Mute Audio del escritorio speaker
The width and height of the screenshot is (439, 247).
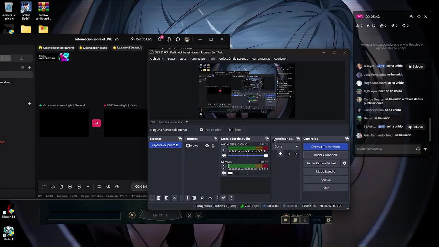coord(224,155)
